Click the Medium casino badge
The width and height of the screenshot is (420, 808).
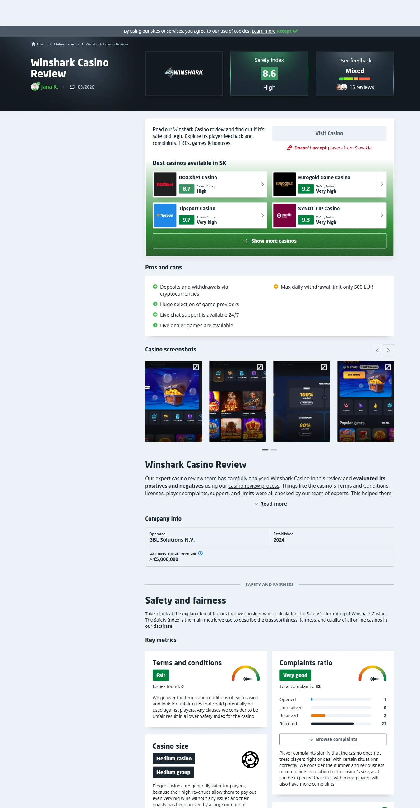pyautogui.click(x=174, y=759)
